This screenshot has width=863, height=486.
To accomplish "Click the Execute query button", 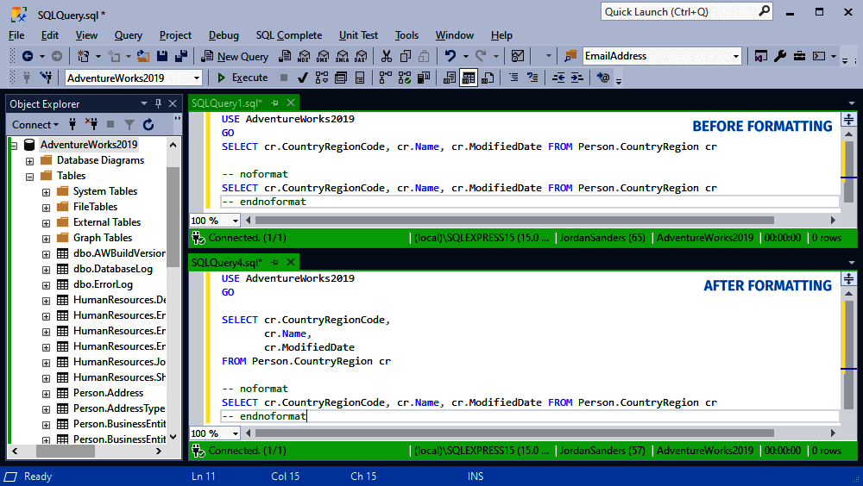I will tap(243, 78).
